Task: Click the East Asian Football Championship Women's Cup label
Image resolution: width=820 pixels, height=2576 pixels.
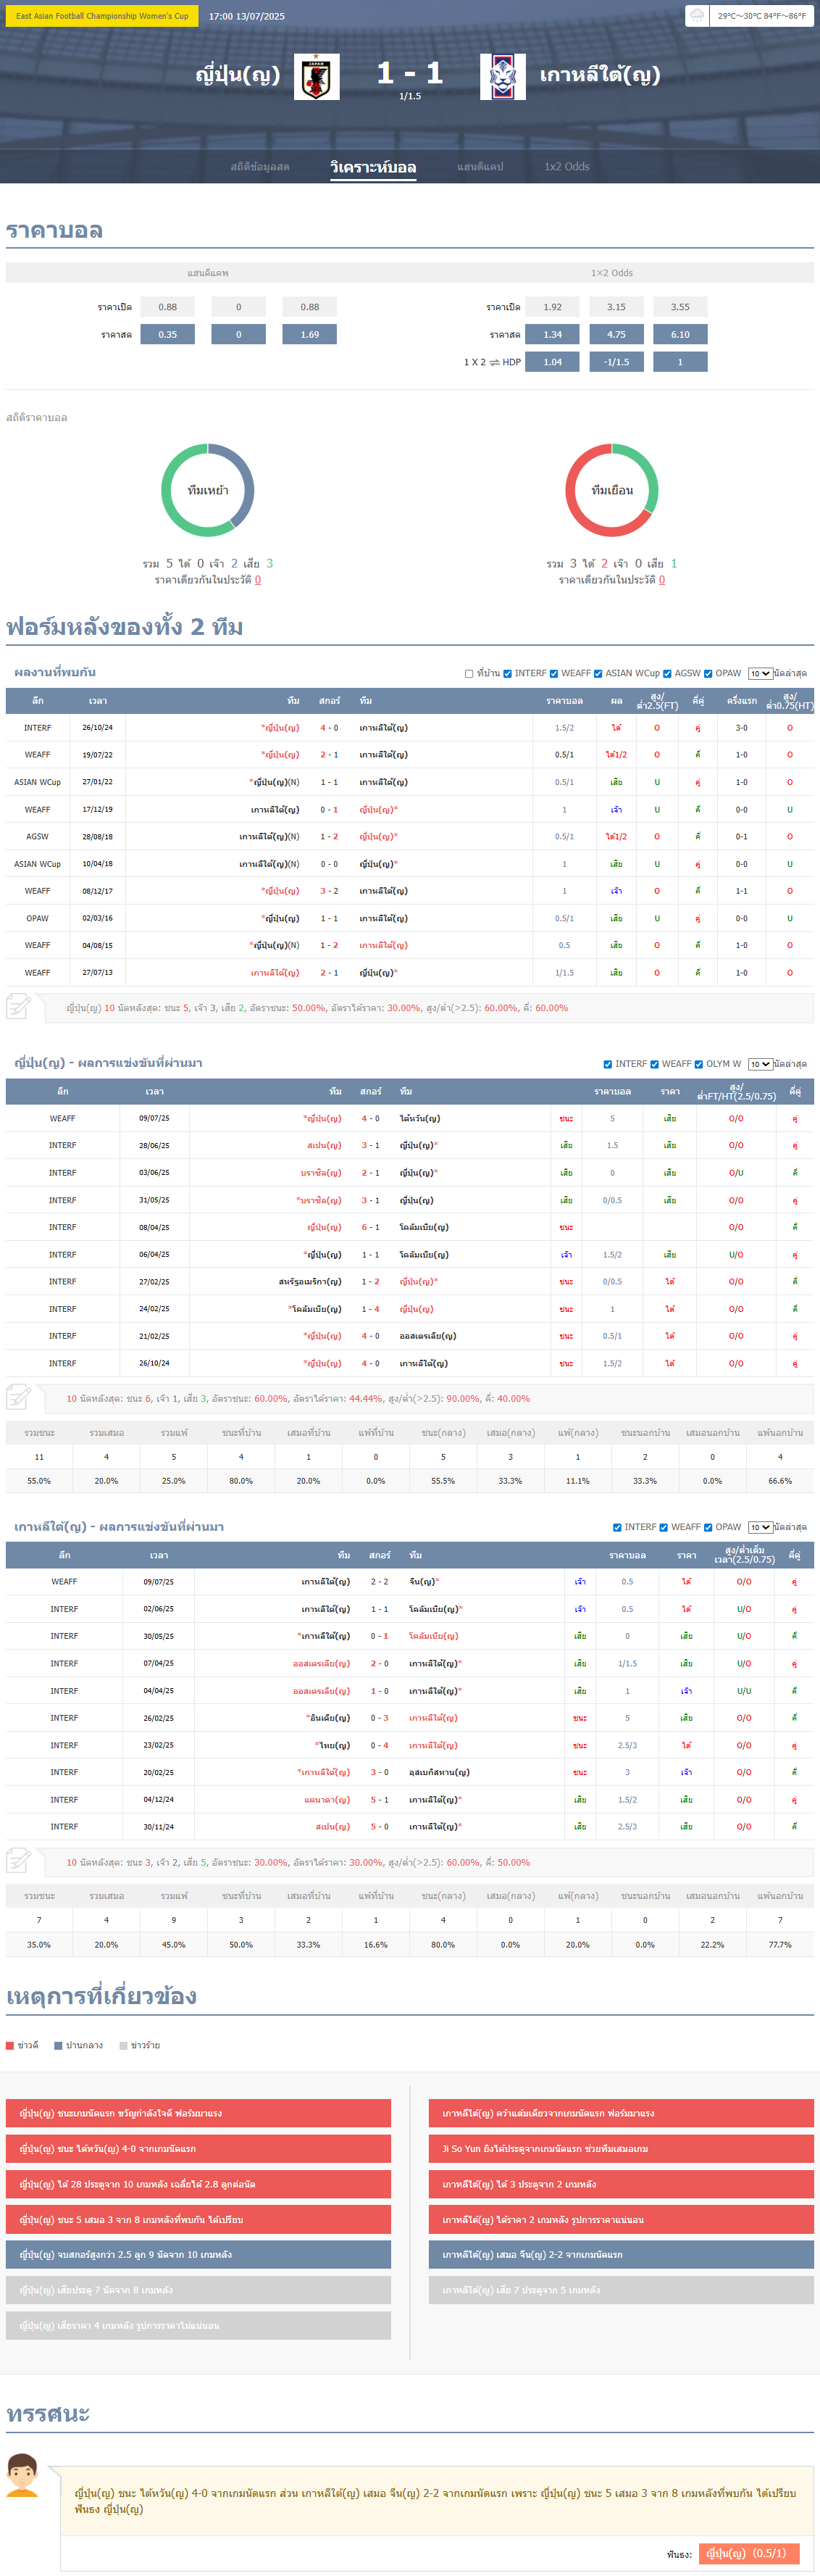Action: pos(102,16)
